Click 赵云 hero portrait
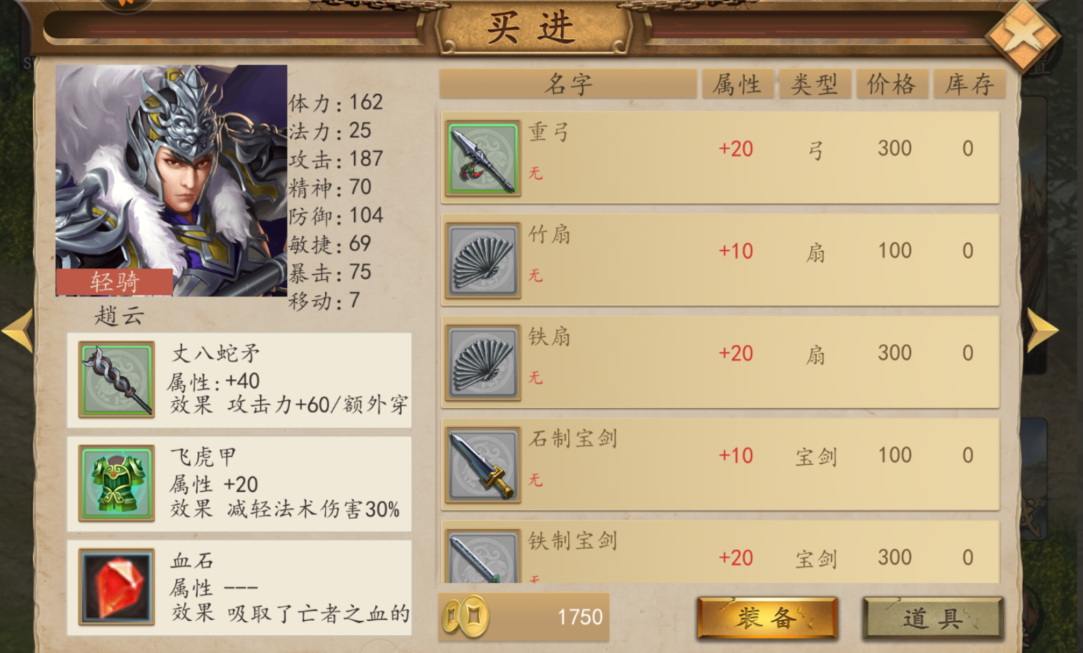Viewport: 1083px width, 653px height. coord(171,181)
